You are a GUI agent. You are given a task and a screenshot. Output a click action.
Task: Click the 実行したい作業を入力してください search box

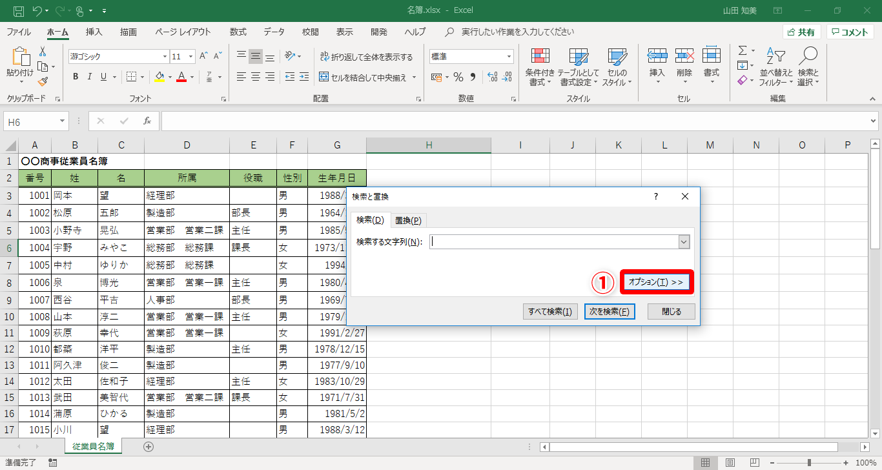(518, 32)
